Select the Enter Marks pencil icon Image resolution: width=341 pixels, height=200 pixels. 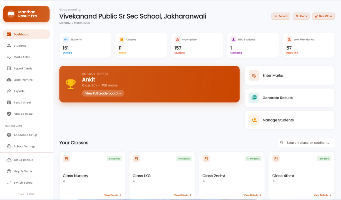[254, 76]
